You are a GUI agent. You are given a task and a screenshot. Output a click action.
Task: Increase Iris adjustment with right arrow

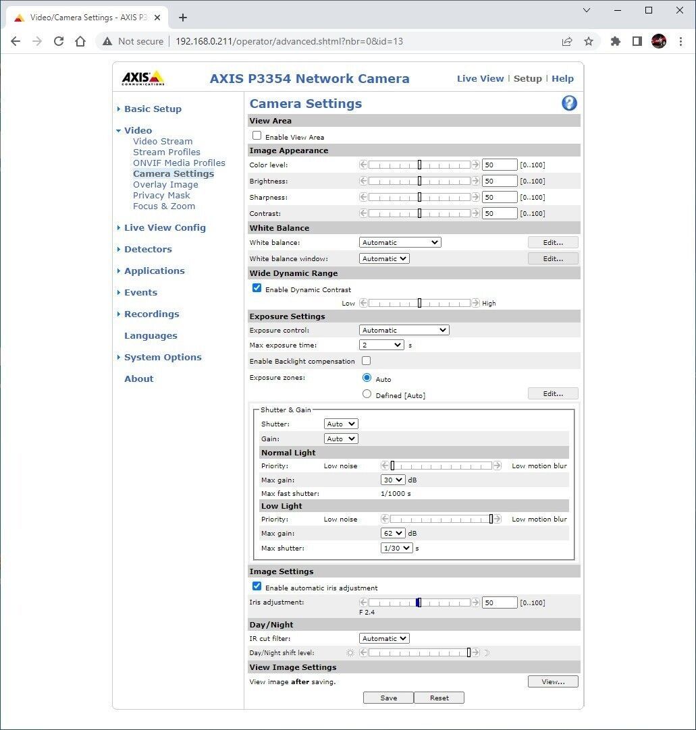tap(475, 602)
